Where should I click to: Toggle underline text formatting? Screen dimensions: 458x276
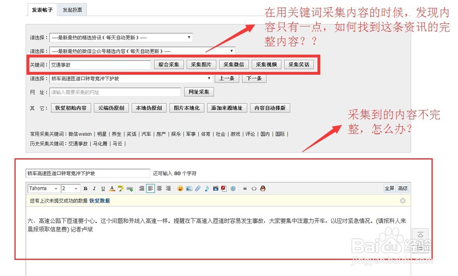pos(103,188)
